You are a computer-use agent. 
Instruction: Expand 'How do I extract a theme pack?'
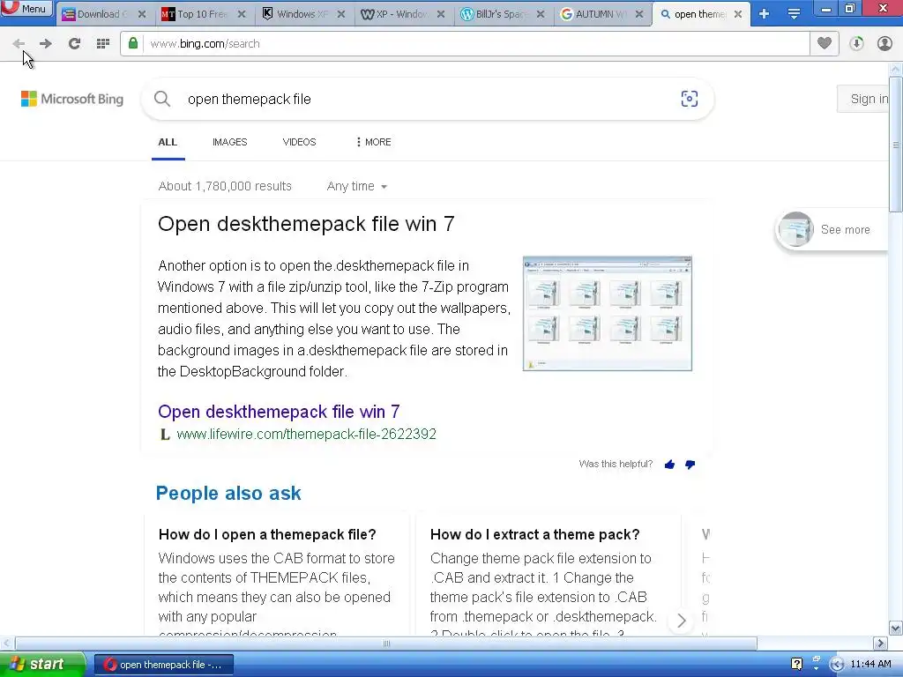tap(535, 535)
